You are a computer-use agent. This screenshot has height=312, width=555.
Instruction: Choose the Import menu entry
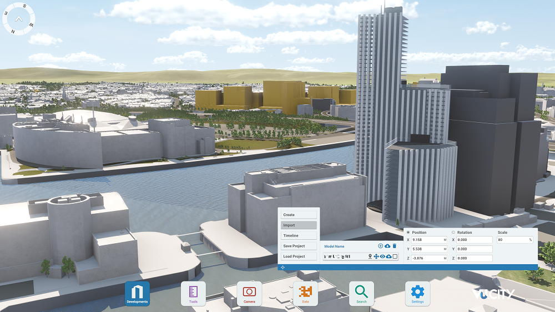point(299,225)
